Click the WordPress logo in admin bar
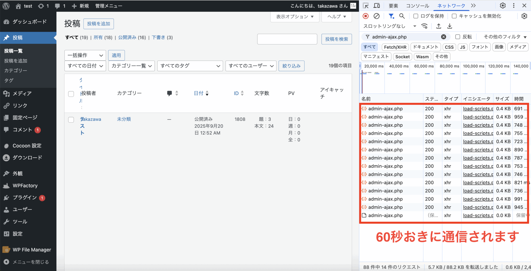 click(x=6, y=6)
